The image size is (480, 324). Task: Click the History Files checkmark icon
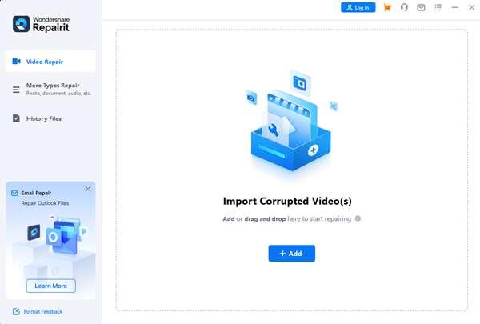(x=16, y=118)
